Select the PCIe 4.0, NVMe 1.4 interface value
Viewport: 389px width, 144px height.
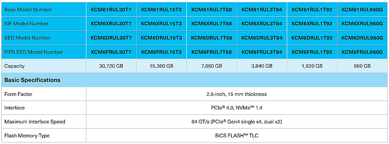(237, 108)
